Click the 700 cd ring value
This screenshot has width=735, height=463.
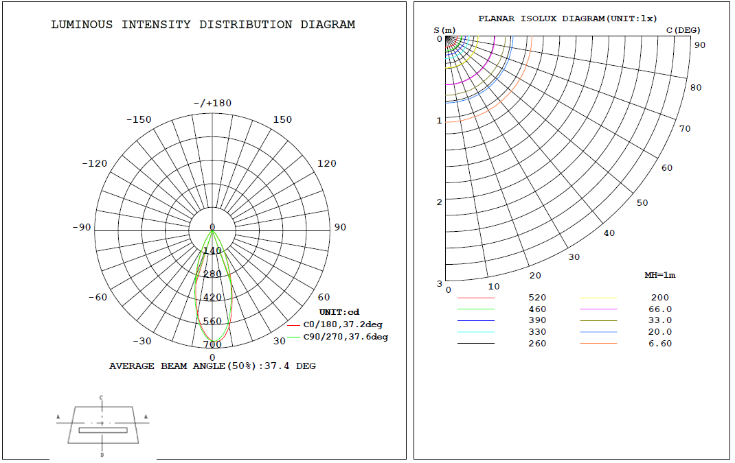(x=212, y=344)
